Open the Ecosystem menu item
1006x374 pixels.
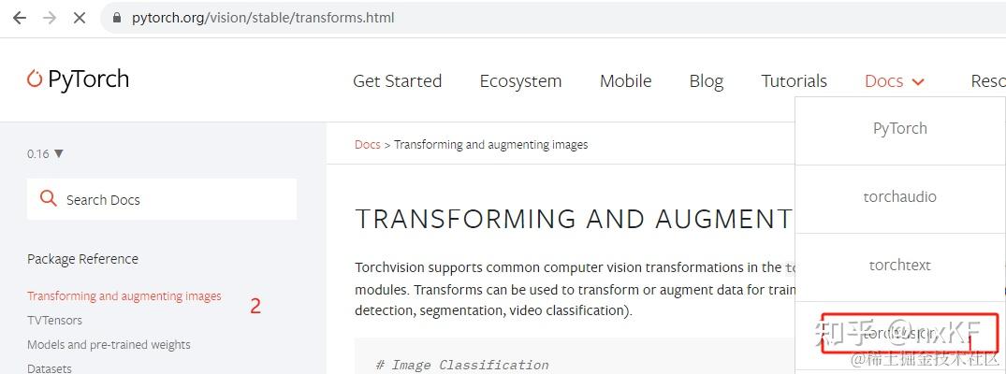tap(520, 81)
